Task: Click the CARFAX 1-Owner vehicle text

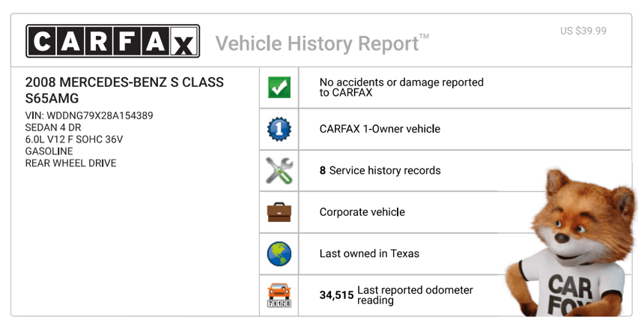Action: [x=380, y=129]
